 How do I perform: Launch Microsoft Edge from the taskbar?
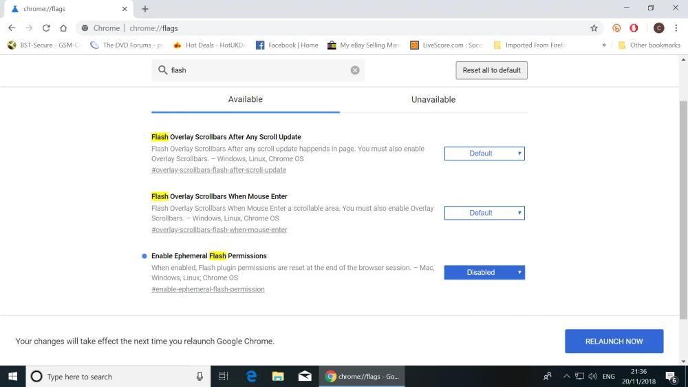(x=251, y=377)
